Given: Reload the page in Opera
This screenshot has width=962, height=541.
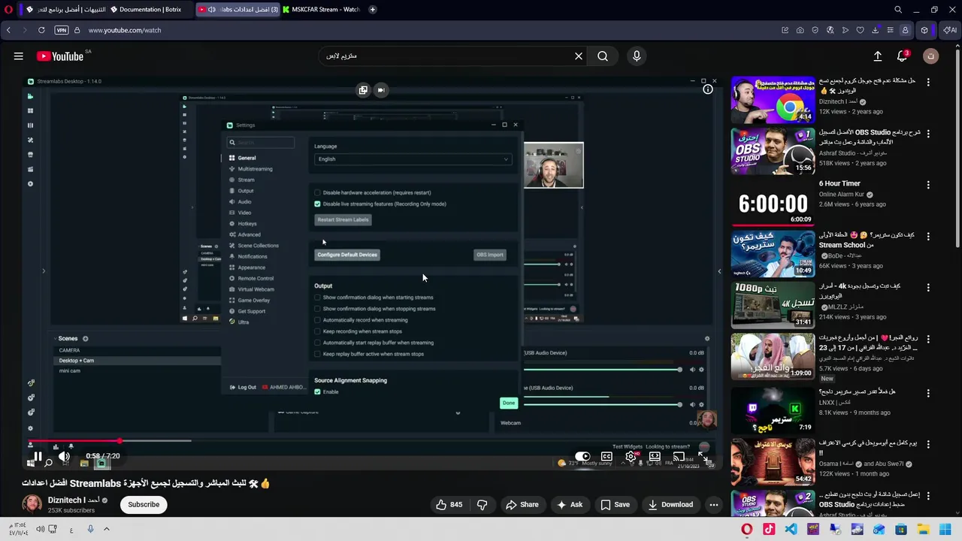Looking at the screenshot, I should click(41, 30).
